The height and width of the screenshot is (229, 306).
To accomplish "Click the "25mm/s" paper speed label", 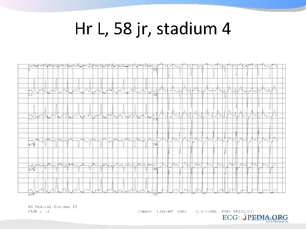I will pos(144,212).
